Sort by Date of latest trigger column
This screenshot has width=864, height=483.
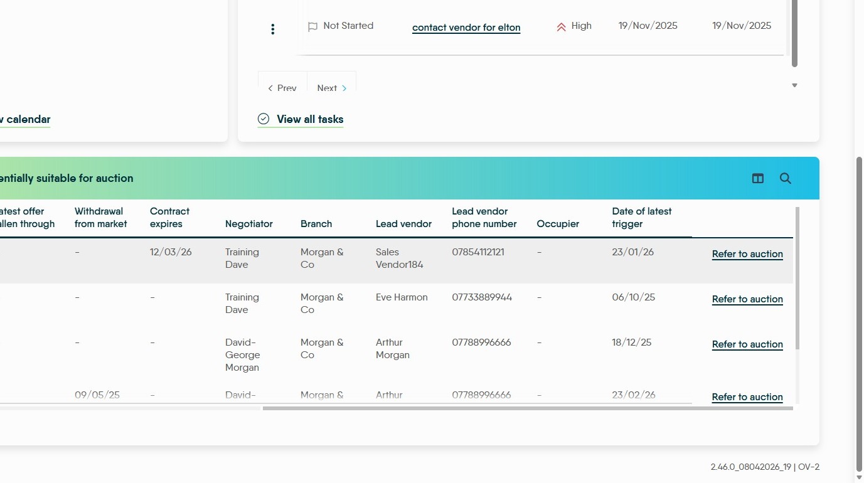(x=641, y=217)
